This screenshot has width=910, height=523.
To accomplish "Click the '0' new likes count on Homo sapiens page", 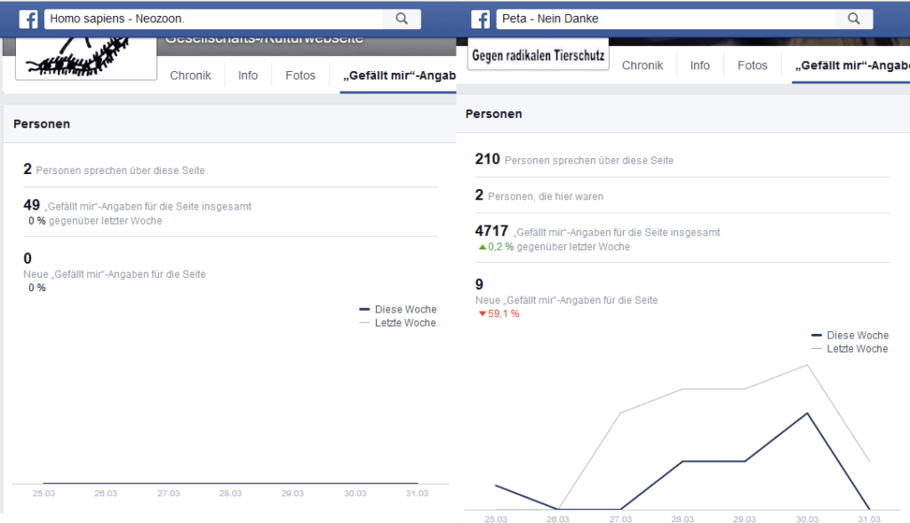I will click(x=28, y=258).
